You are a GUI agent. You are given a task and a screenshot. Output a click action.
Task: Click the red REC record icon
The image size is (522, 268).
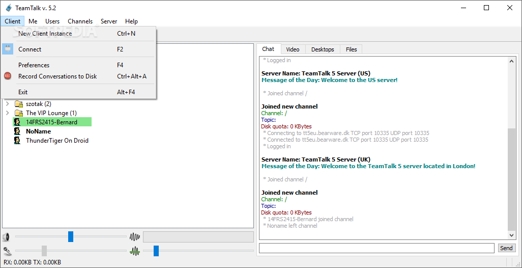8,76
